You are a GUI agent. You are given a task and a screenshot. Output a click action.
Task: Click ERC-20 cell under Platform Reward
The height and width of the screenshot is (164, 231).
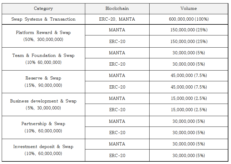[117, 42]
